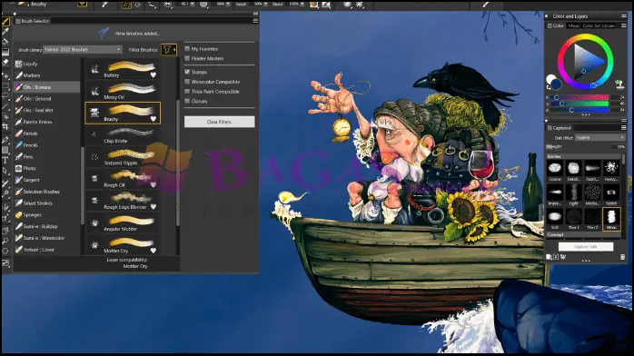Click the Capture Dab button
634x356 pixels.
point(586,246)
